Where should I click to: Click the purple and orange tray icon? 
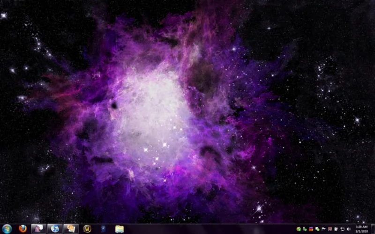tap(311, 229)
